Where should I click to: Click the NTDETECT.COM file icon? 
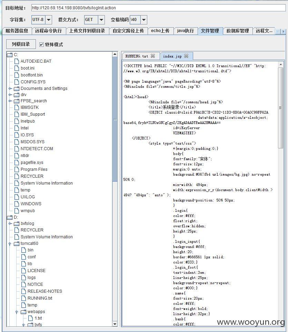coord(17,149)
